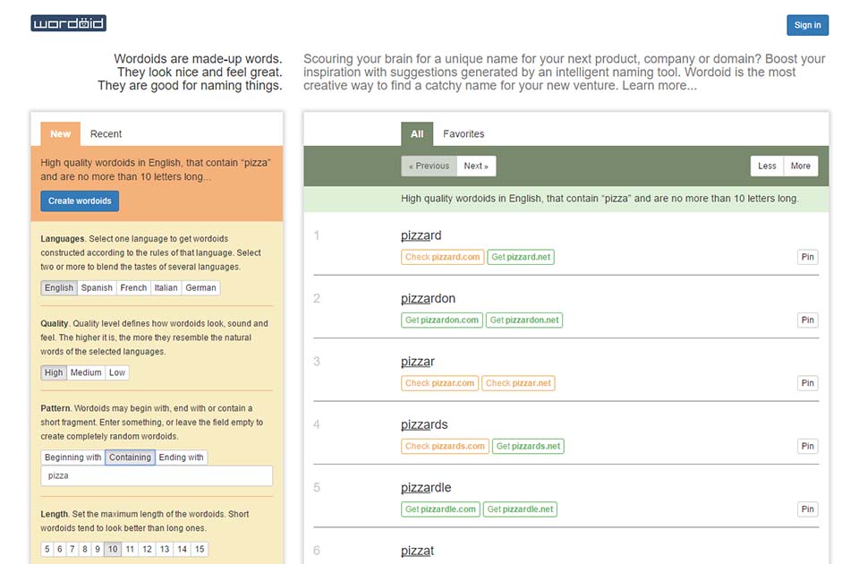Image resolution: width=859 pixels, height=564 pixels.
Task: Toggle the Italian language option
Action: click(166, 287)
